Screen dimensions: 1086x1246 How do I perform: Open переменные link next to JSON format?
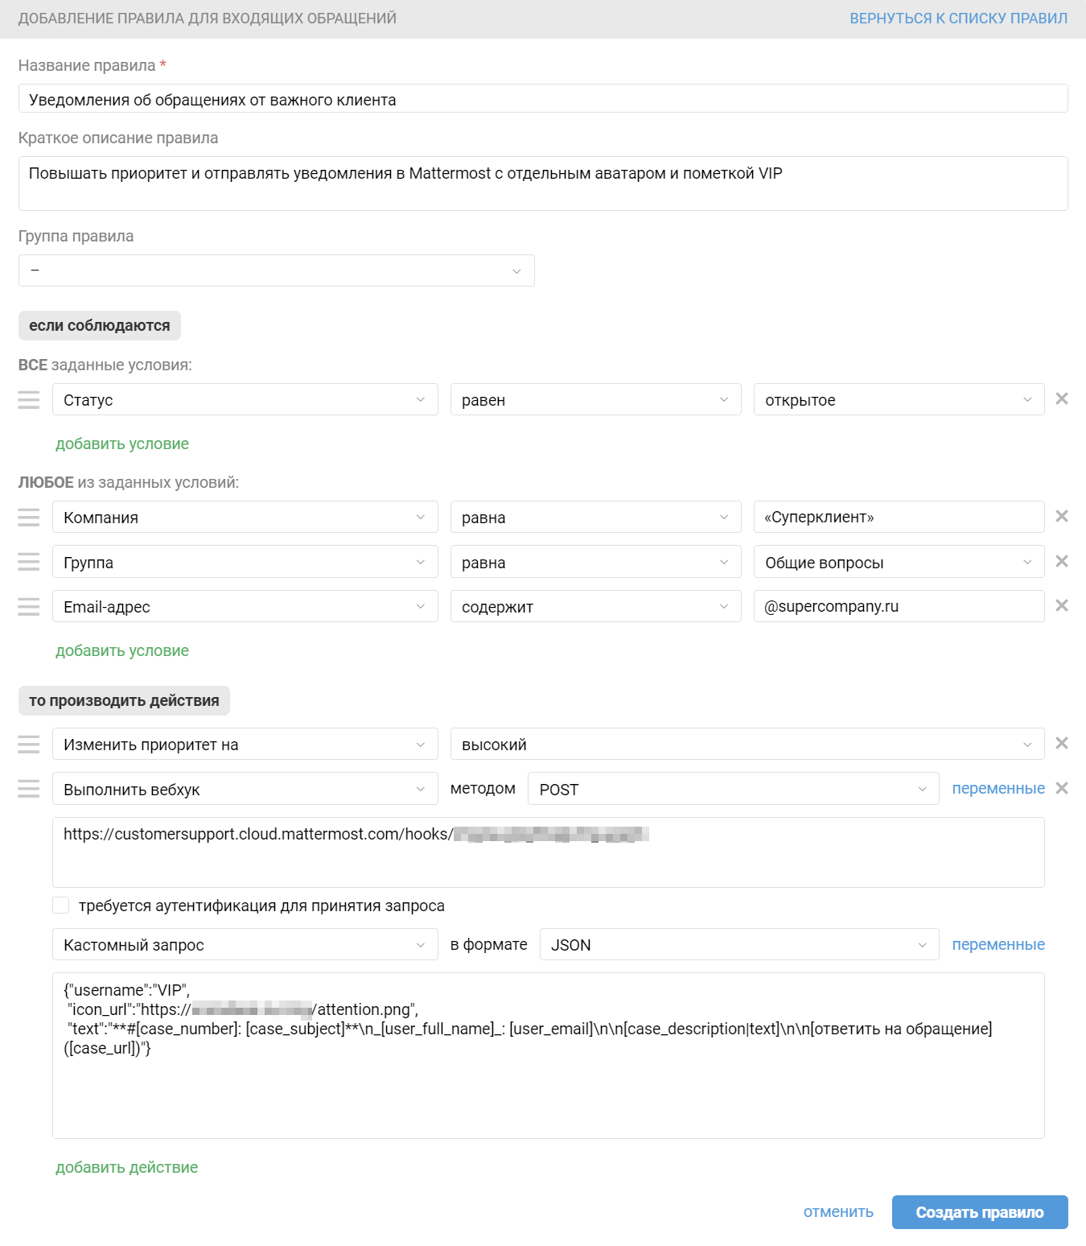(998, 944)
